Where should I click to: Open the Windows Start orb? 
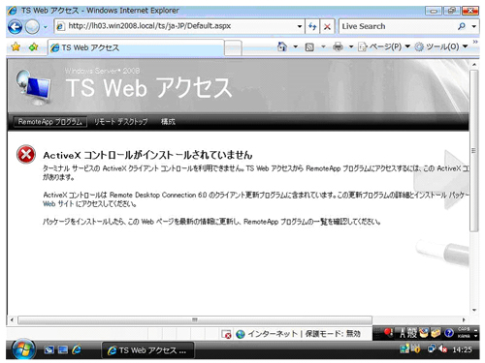tap(23, 349)
